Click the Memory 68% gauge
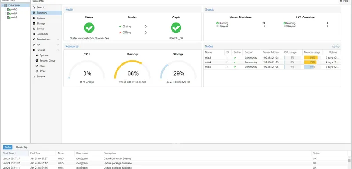Screen dimensions: 352x169 coord(132,70)
